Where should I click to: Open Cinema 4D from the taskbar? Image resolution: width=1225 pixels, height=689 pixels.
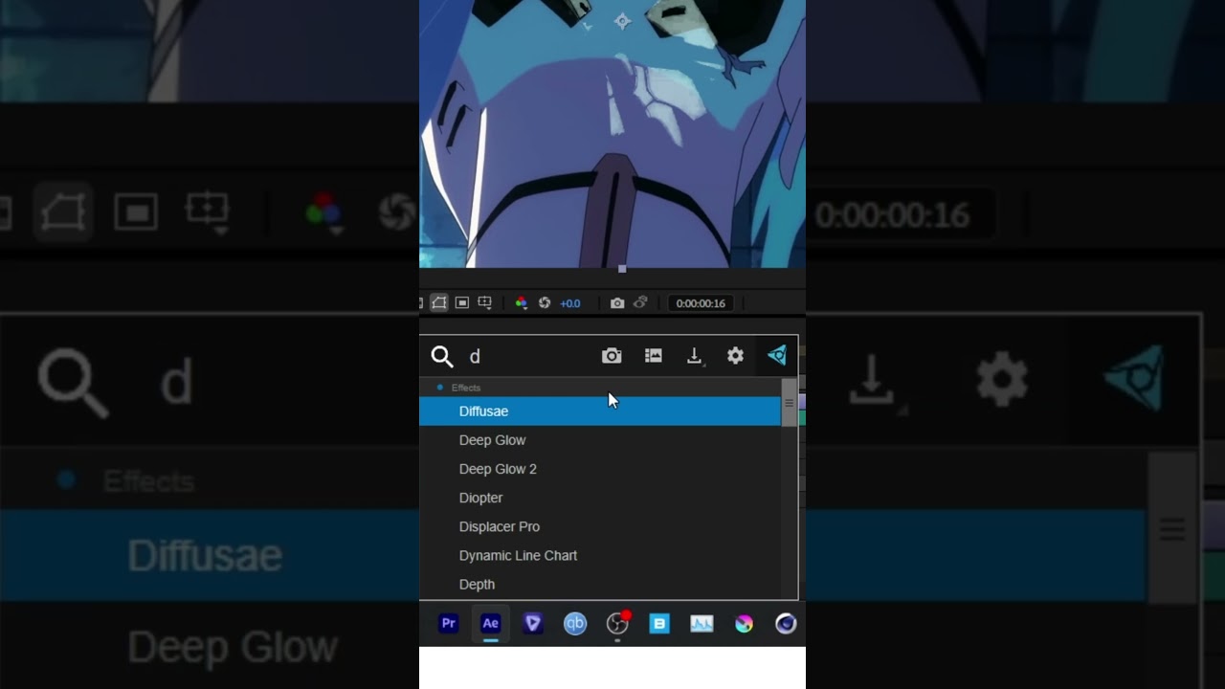point(786,624)
